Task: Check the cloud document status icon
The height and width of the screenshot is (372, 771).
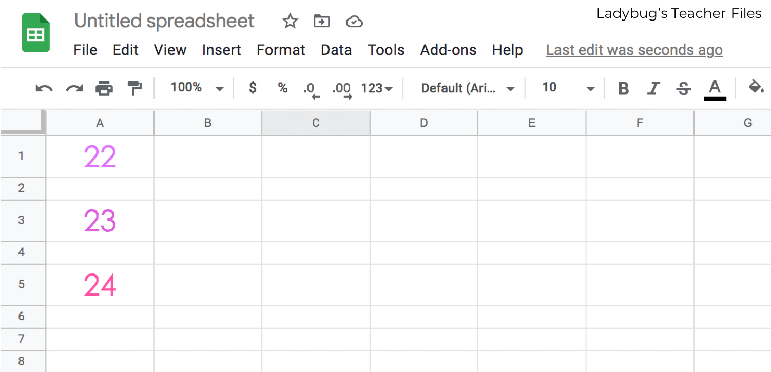Action: 355,22
